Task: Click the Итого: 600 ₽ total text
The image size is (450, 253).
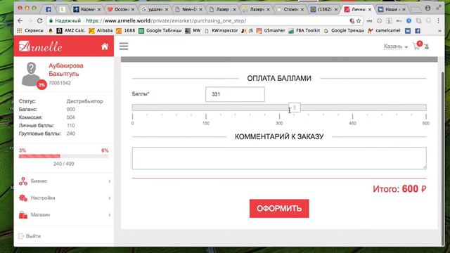Action: 399,189
